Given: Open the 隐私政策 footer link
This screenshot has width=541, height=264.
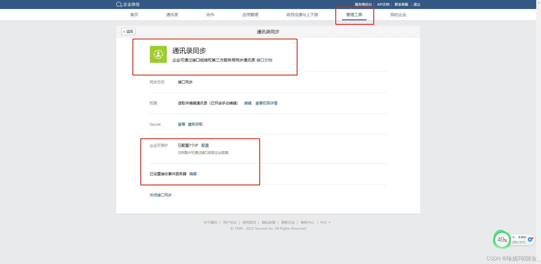Looking at the screenshot, I should point(269,223).
